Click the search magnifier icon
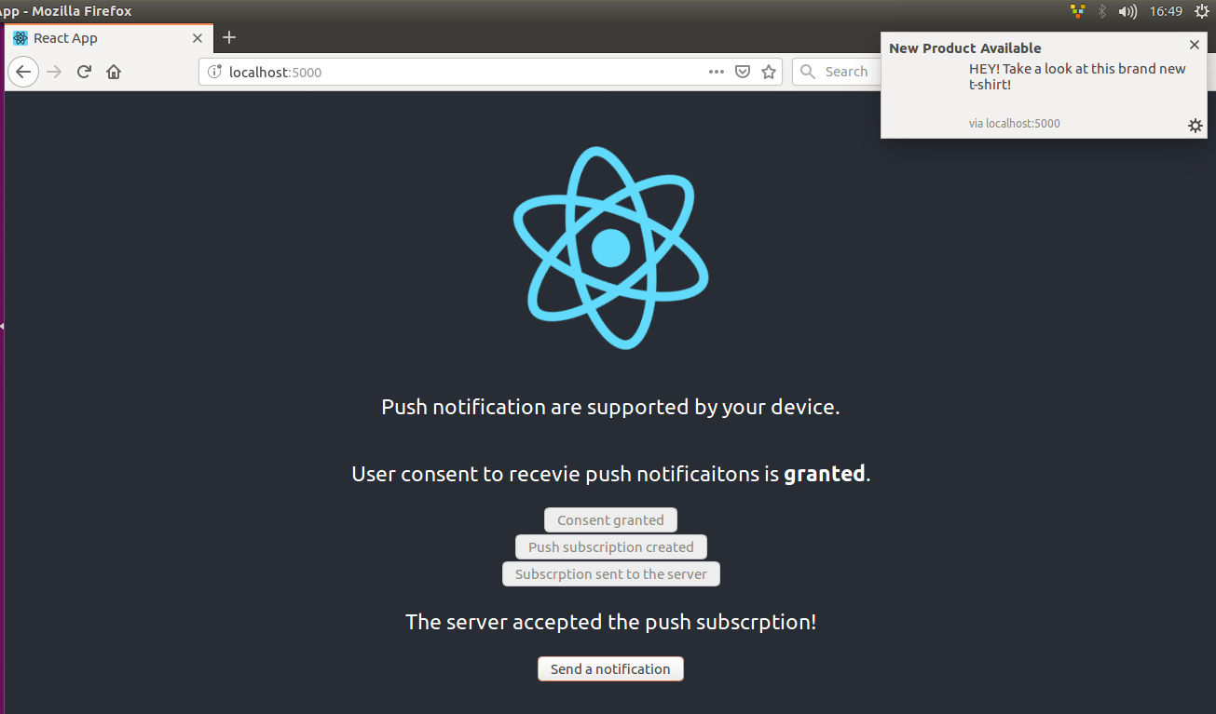This screenshot has width=1216, height=714. point(808,72)
